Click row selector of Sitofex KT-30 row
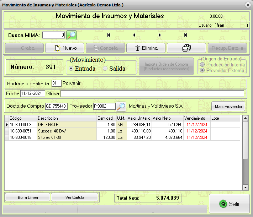 (x=7, y=137)
